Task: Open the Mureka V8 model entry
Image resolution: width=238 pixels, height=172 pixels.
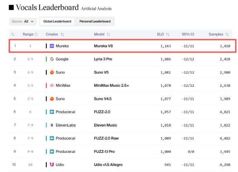Action: (x=104, y=46)
